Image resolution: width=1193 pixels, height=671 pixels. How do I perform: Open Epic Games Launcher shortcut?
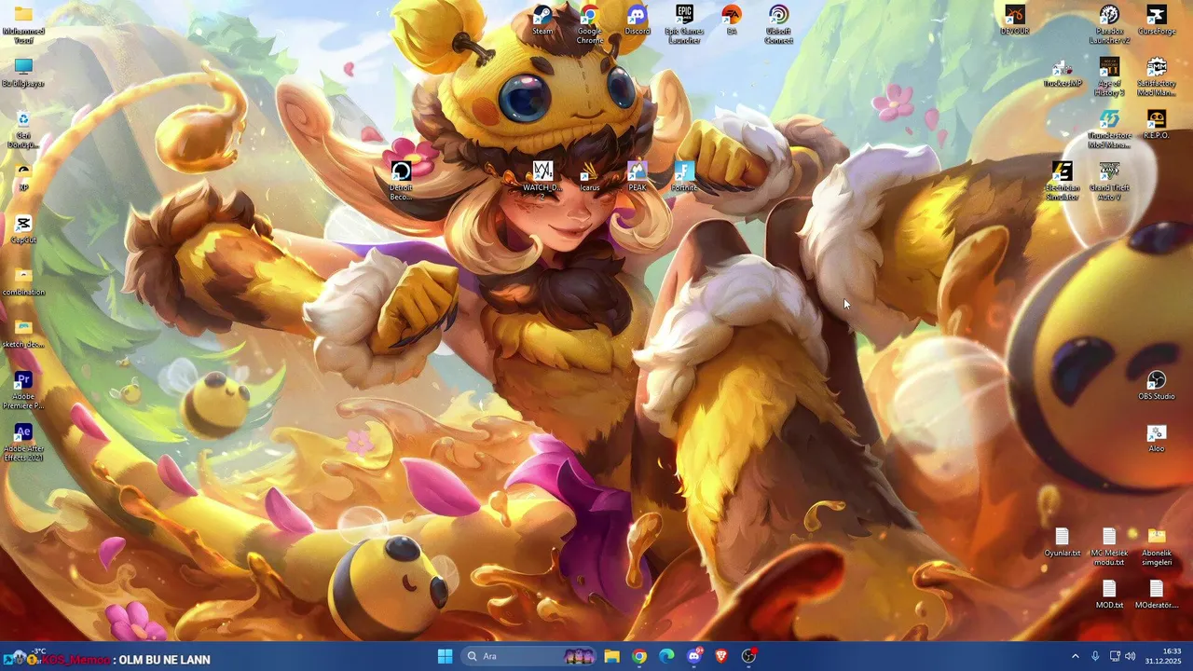click(684, 25)
